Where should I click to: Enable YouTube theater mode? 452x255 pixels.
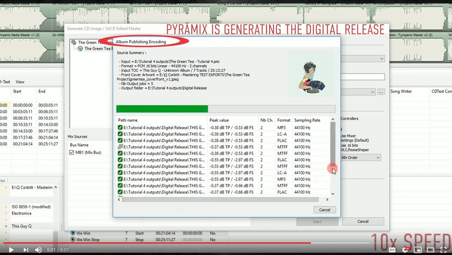(430, 250)
